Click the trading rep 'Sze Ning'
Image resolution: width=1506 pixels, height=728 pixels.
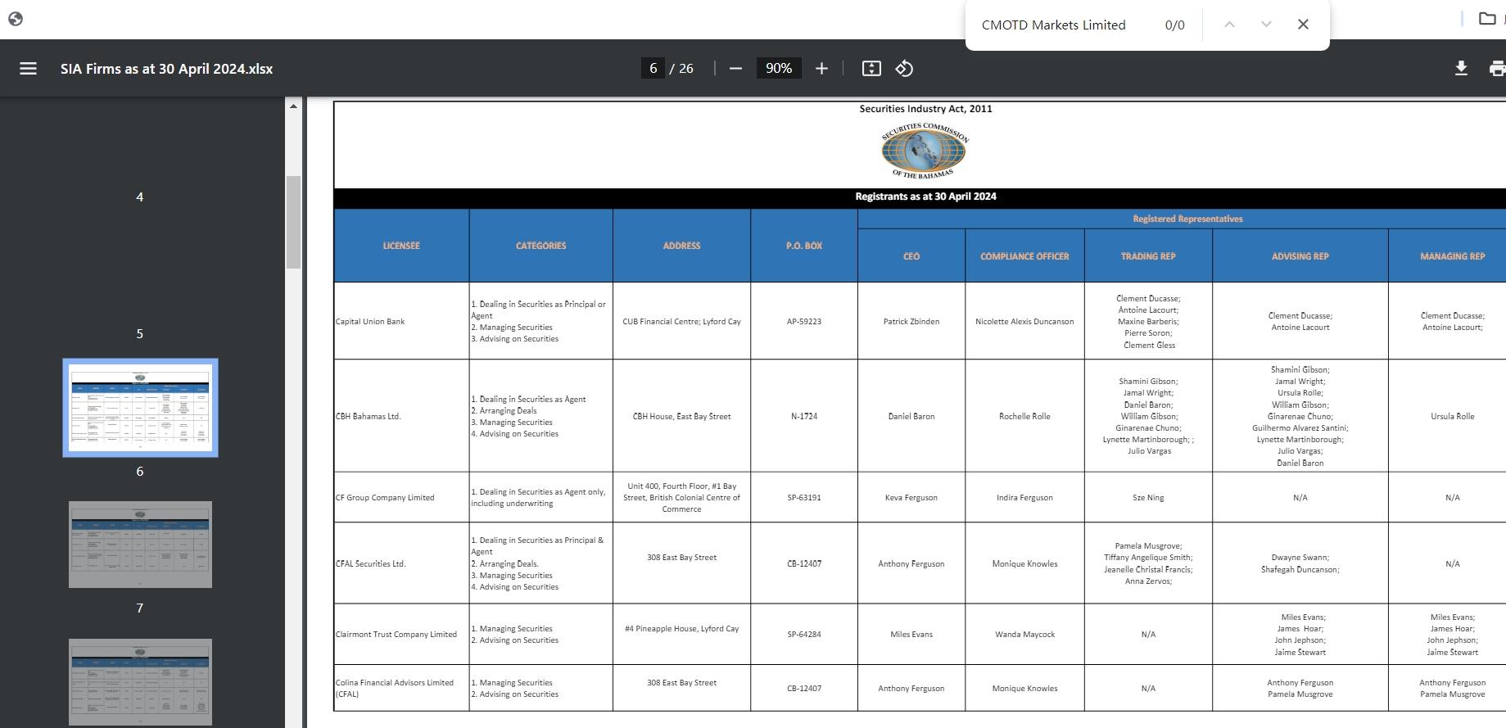(x=1148, y=498)
